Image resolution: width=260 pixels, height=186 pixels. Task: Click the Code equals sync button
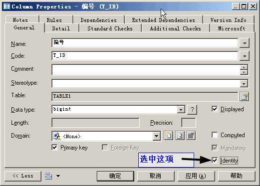coord(245,56)
